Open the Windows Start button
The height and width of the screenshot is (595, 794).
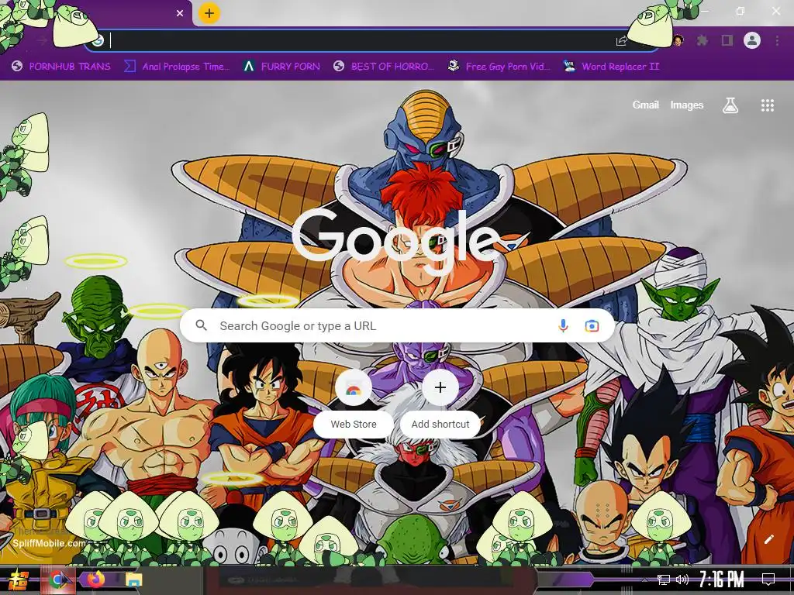click(19, 580)
